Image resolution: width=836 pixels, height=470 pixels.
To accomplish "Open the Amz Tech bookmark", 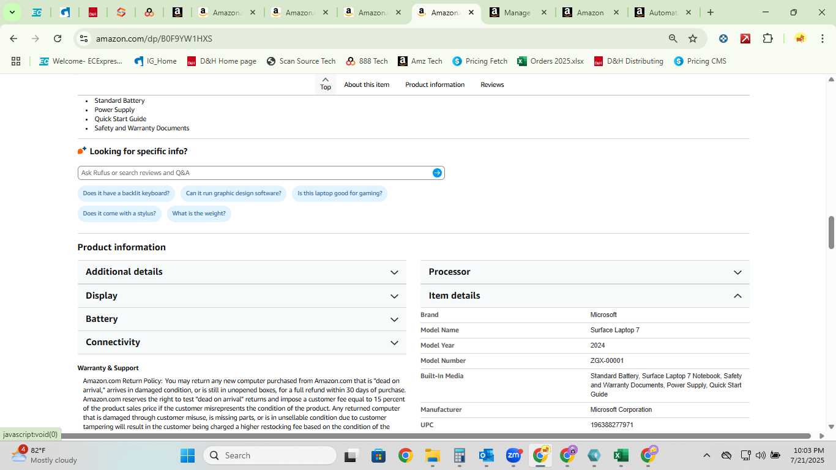I will pyautogui.click(x=420, y=61).
